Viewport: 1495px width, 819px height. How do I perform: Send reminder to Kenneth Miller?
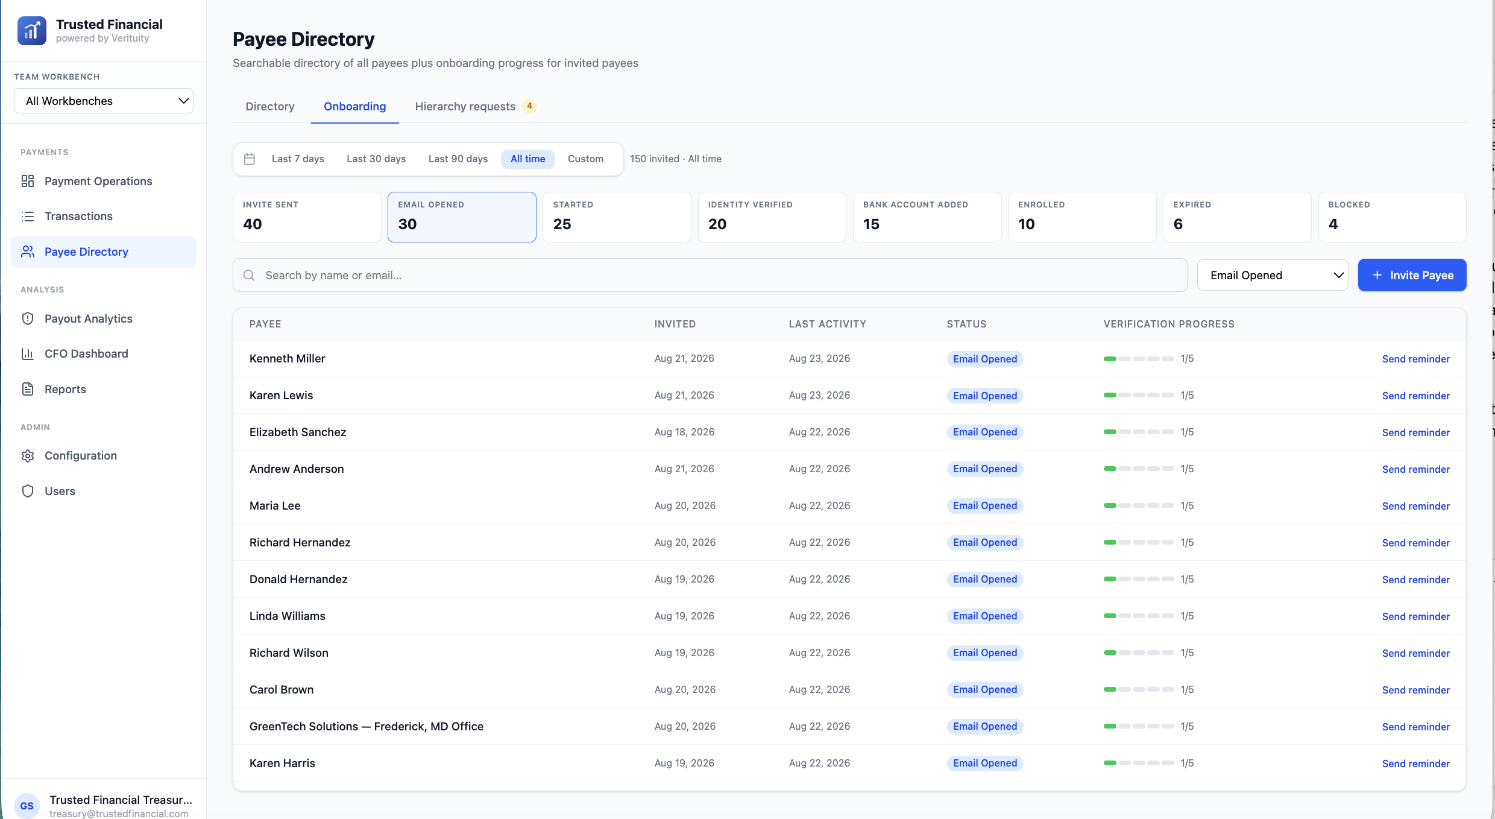tap(1416, 359)
